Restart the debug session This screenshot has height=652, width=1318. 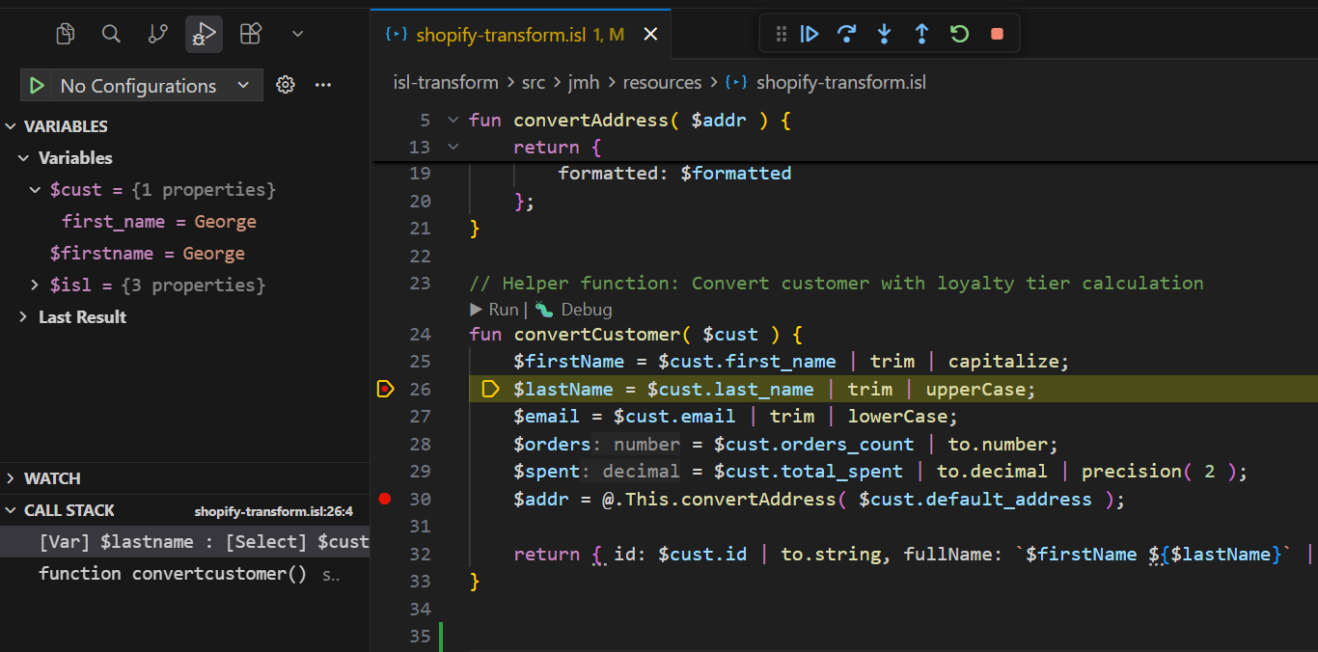click(x=959, y=33)
